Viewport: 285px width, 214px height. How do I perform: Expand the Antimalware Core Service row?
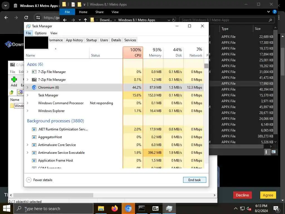(28, 145)
